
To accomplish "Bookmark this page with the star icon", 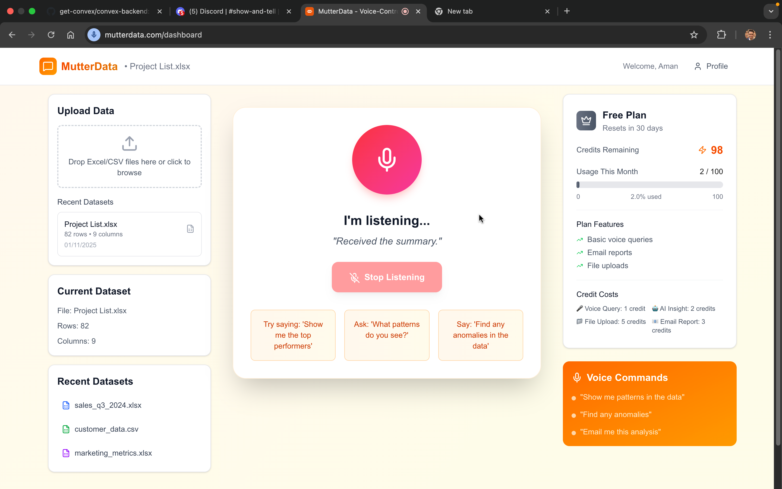I will (x=693, y=35).
